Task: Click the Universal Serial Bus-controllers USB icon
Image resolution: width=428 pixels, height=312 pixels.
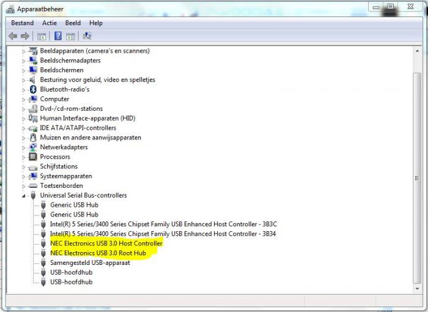Action: [x=33, y=195]
